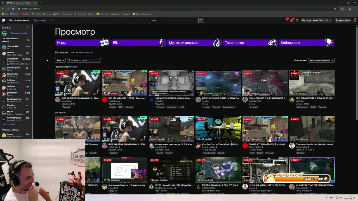Open nerixane channel in sidebar

[16, 88]
